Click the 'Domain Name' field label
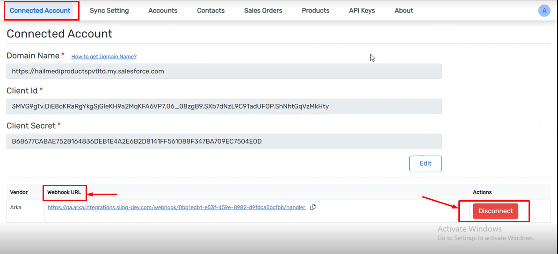558x254 pixels. click(33, 56)
